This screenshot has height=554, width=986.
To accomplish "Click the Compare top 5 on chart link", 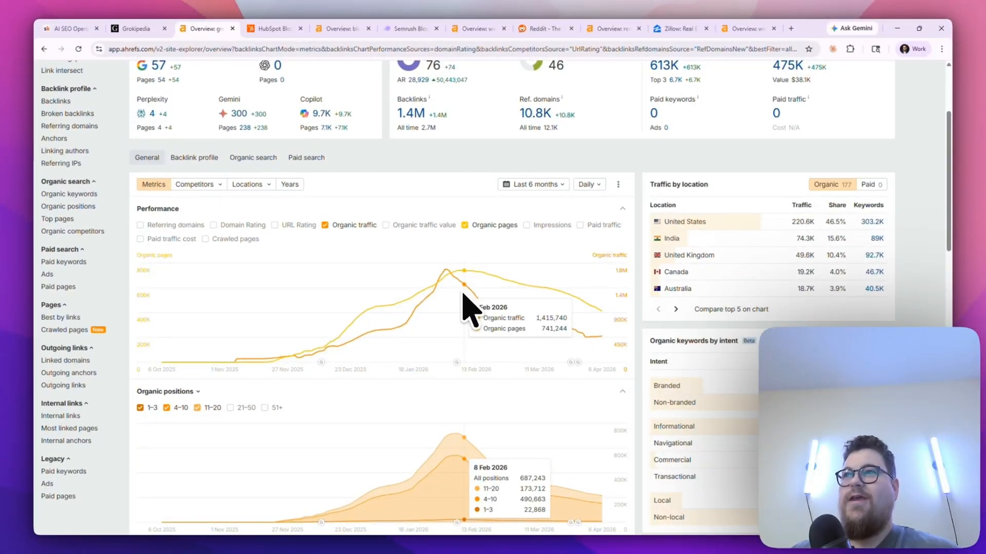I will coord(731,308).
